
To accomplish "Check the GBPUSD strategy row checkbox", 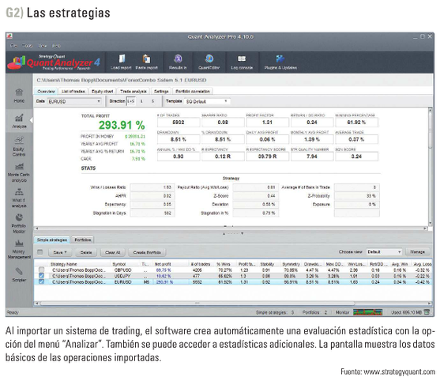I will point(41,270).
